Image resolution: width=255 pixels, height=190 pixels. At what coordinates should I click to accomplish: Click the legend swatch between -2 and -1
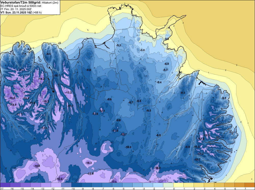(x=158, y=185)
